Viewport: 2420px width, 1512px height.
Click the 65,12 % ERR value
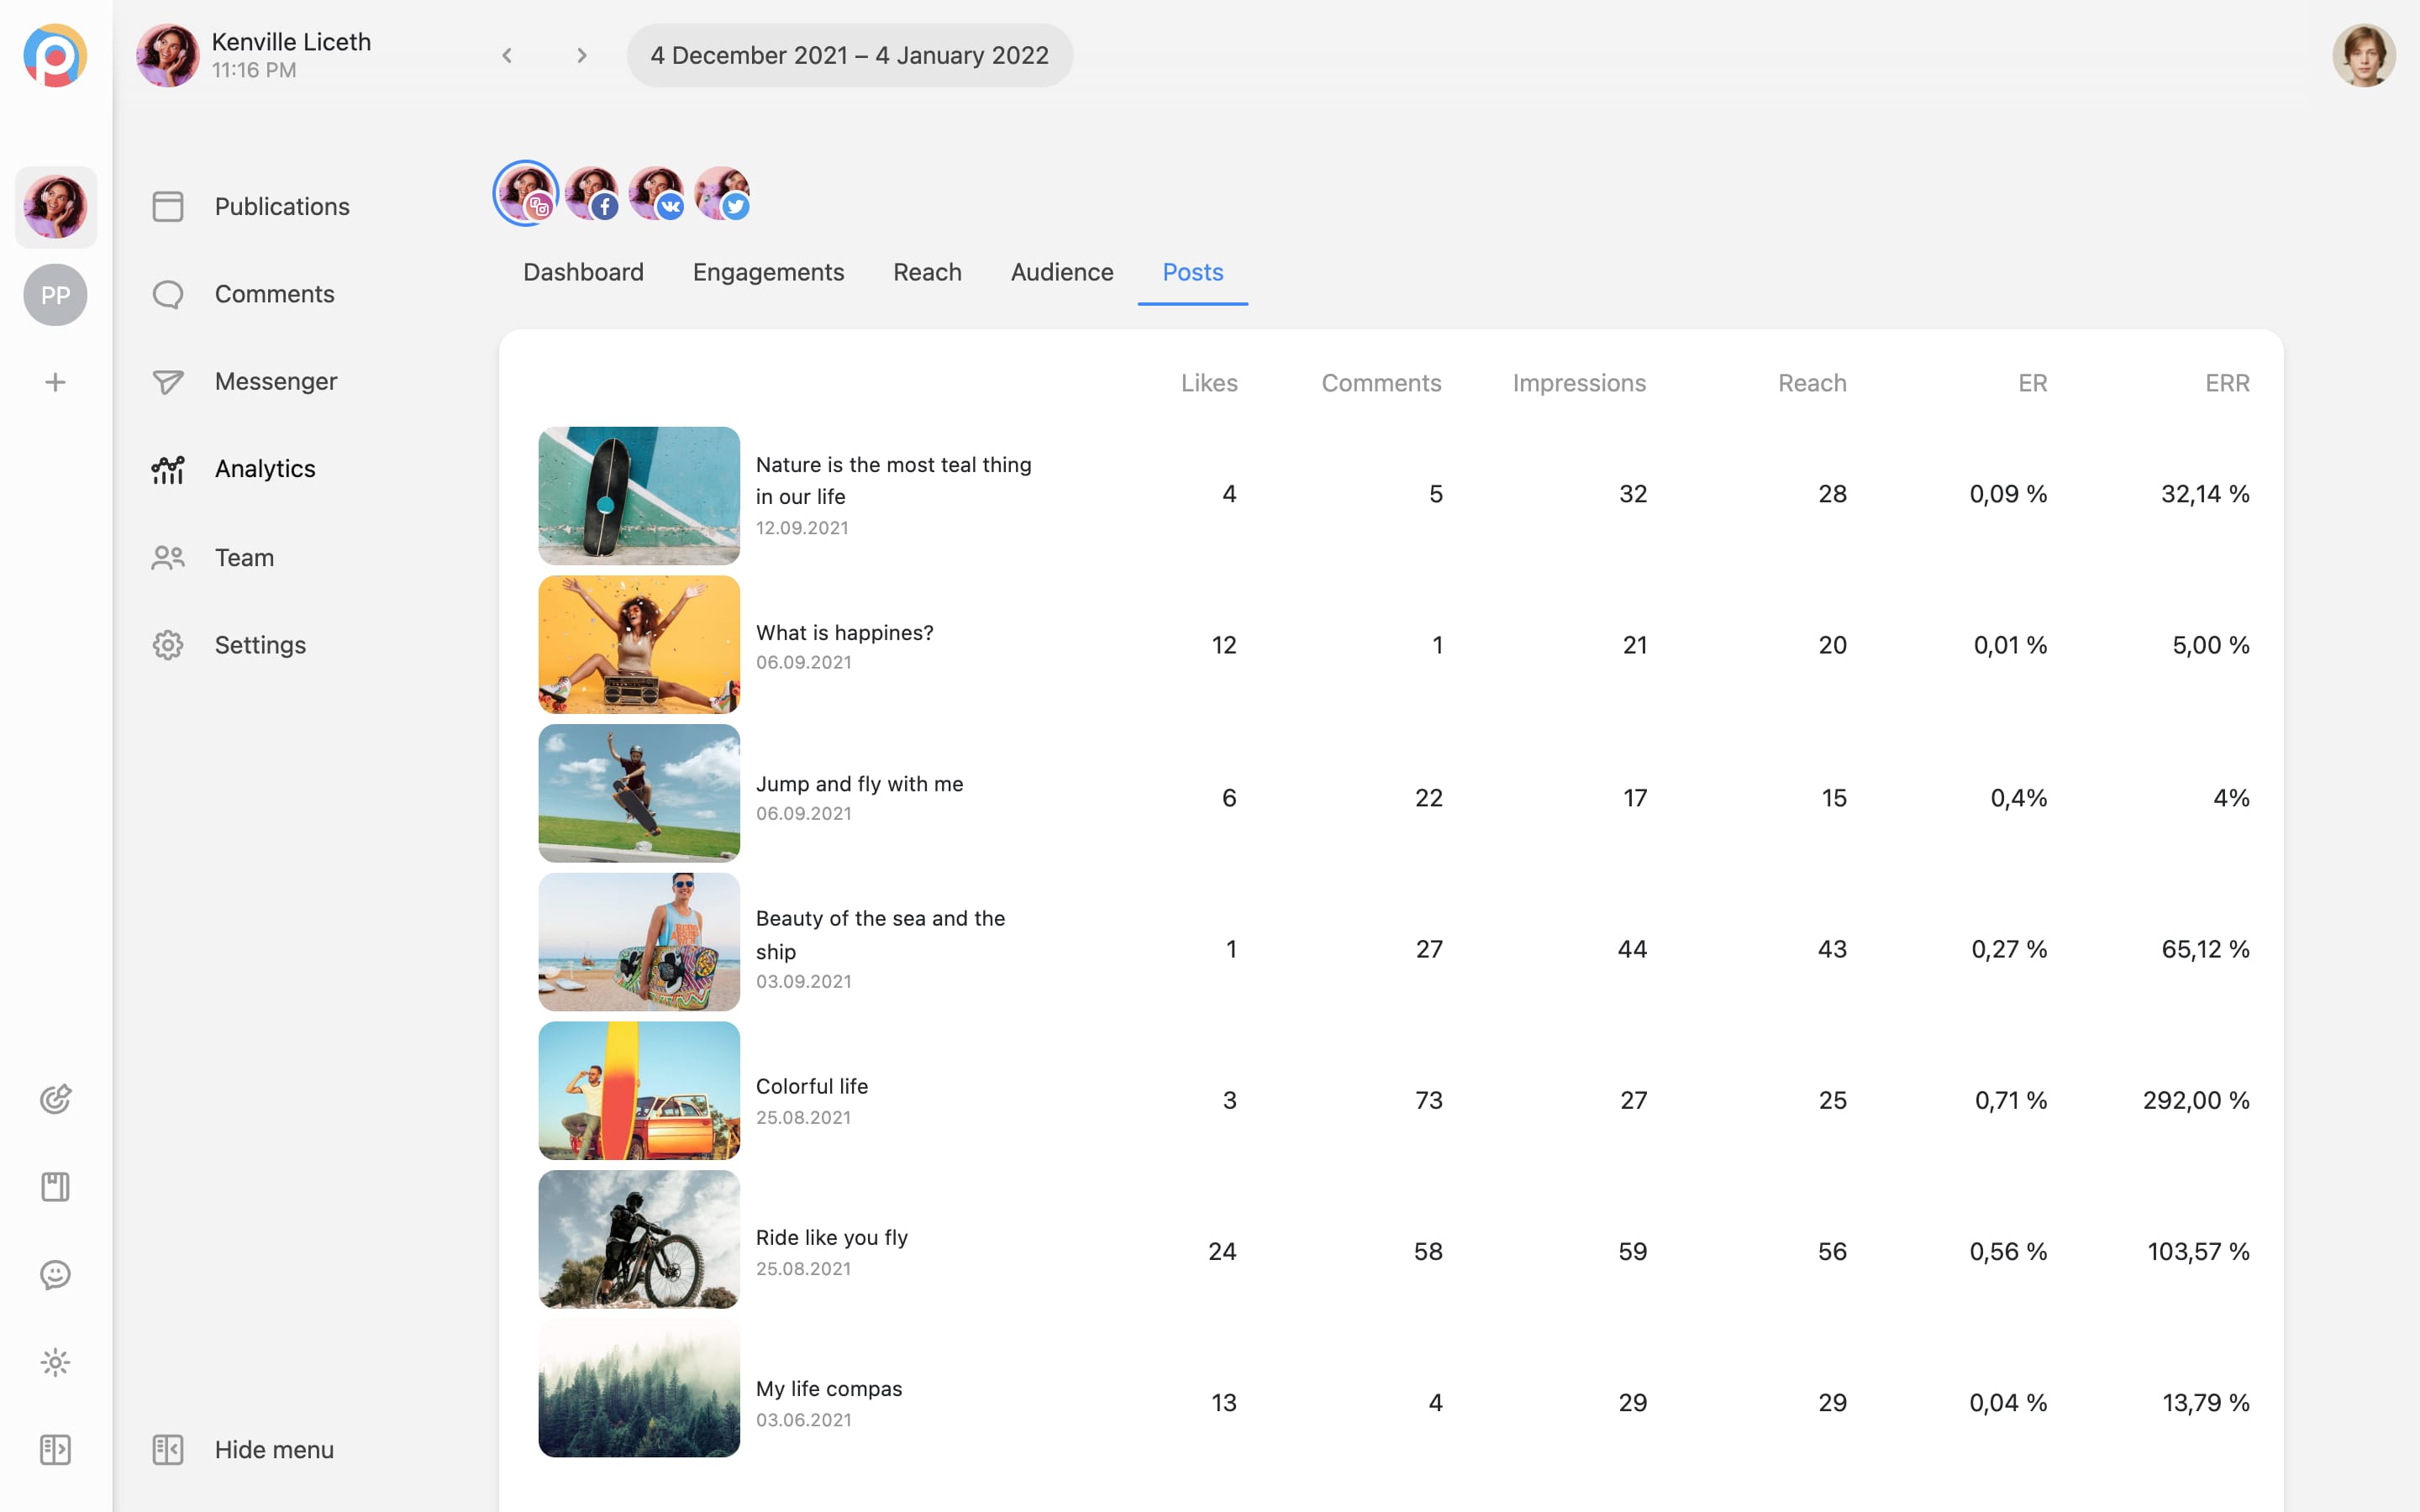[2205, 949]
